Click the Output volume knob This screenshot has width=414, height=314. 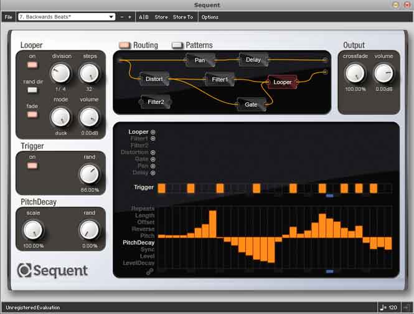click(x=383, y=74)
